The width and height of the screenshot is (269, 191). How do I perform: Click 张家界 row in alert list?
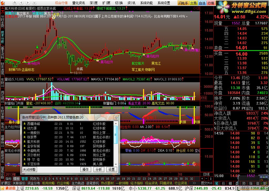coord(68,137)
